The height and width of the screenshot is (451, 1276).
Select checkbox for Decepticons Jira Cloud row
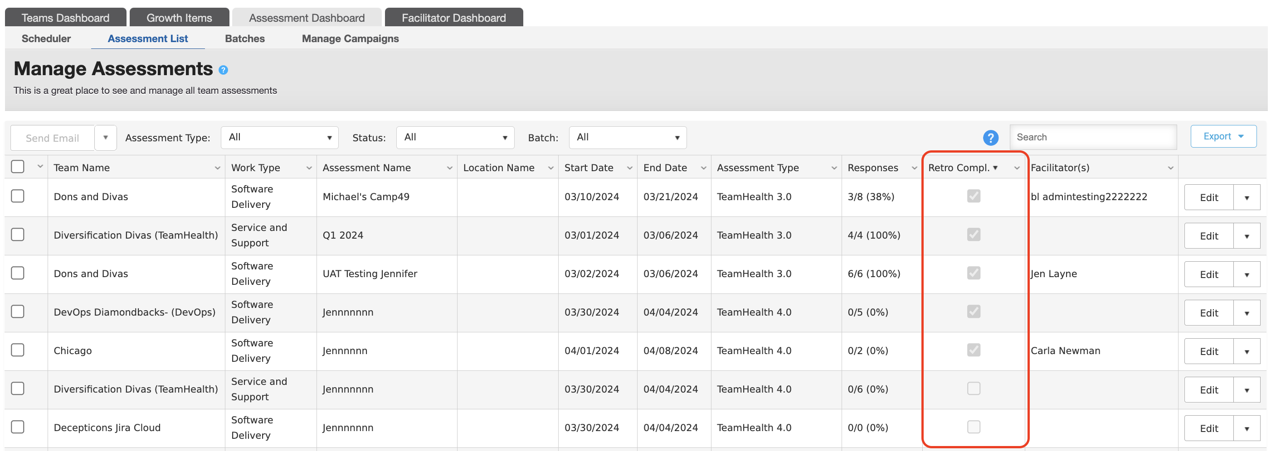[x=18, y=427]
